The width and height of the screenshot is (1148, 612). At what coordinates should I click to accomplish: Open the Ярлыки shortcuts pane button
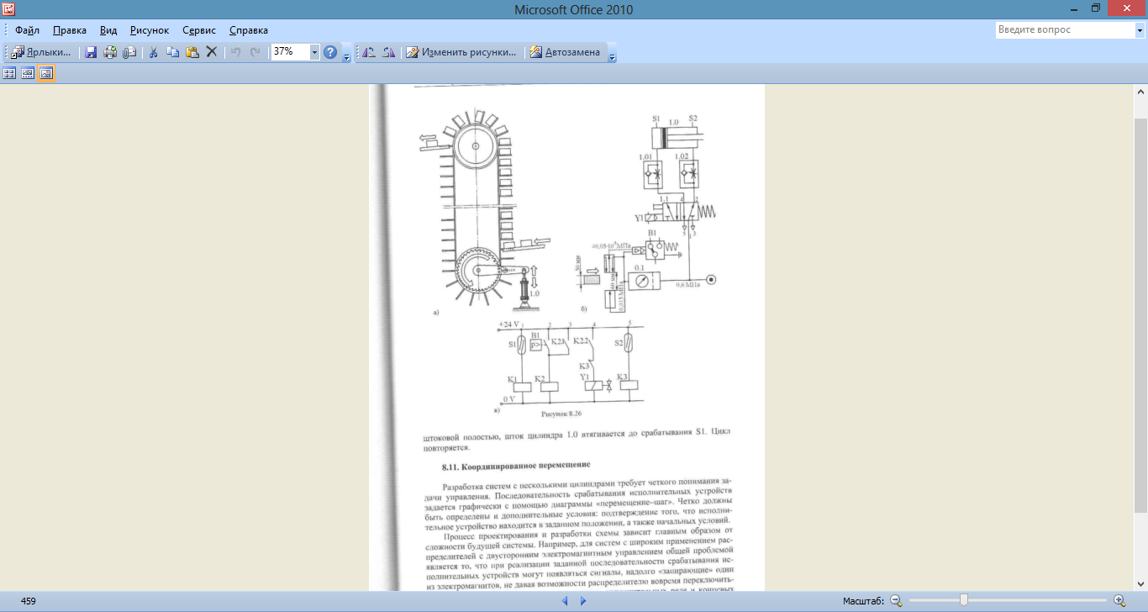pos(42,51)
